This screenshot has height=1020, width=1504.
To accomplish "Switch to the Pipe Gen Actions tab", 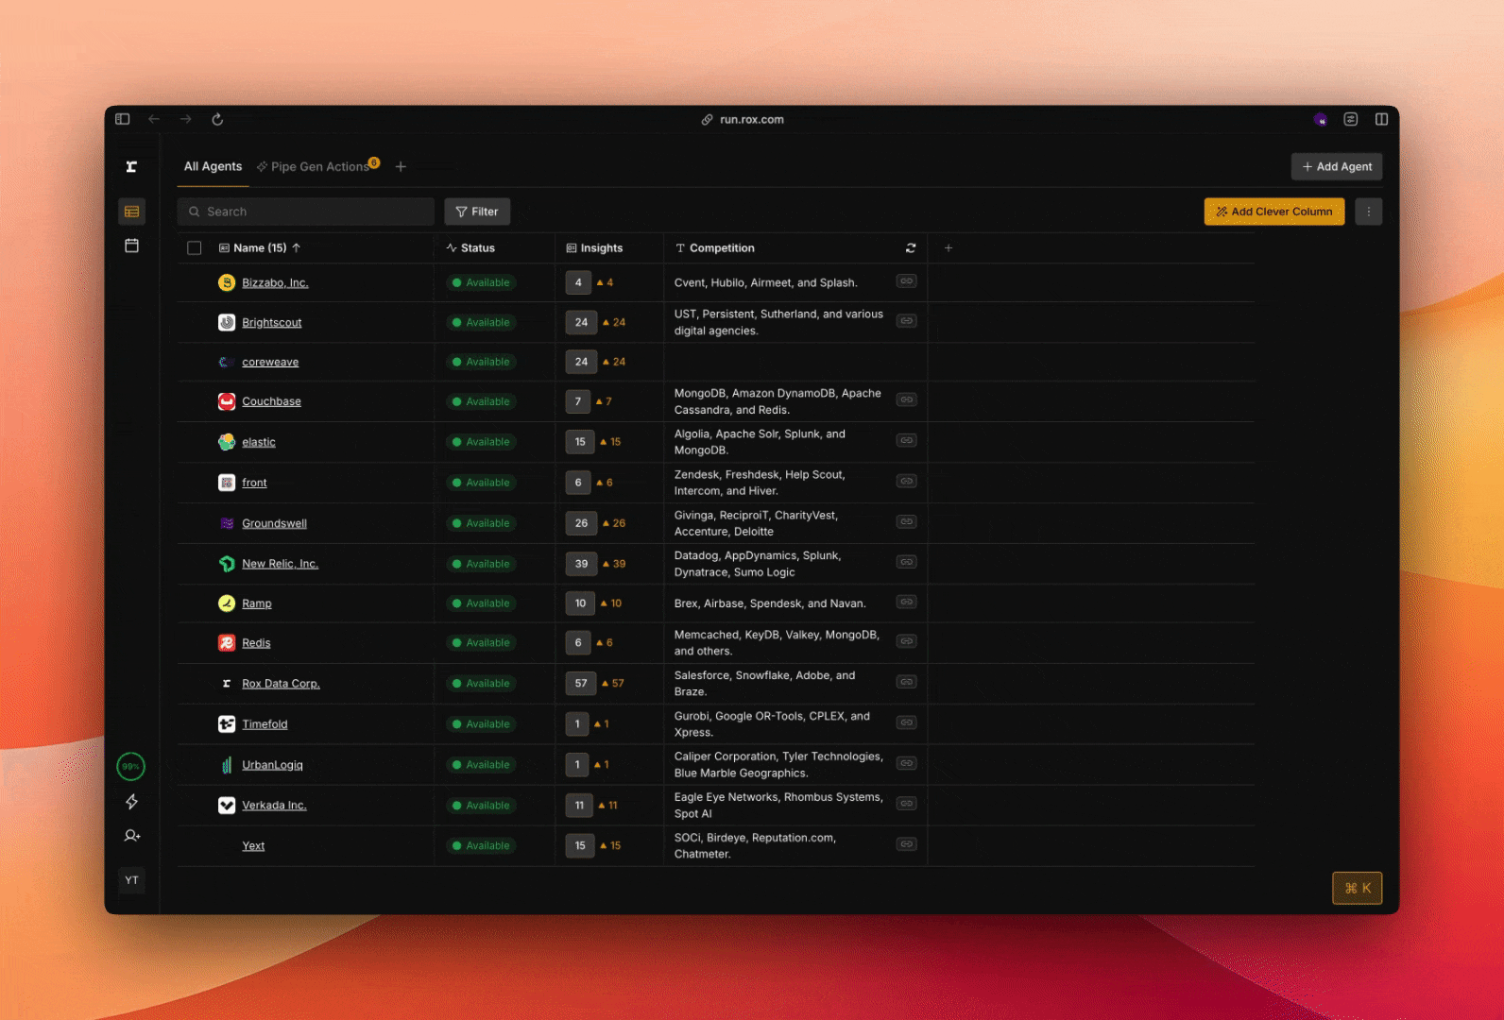I will [x=318, y=167].
